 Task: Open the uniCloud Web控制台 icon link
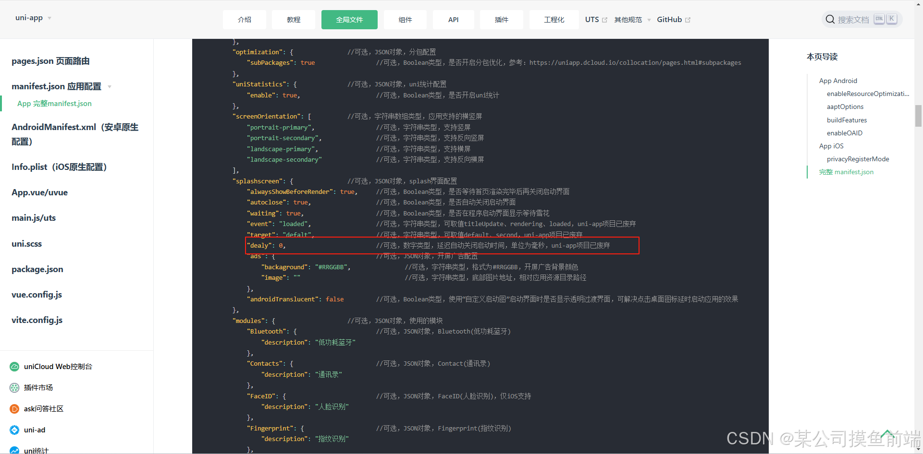coord(14,367)
